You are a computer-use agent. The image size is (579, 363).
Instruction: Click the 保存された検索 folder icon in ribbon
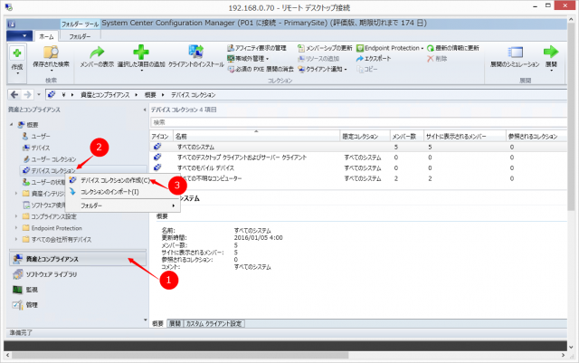click(x=51, y=54)
